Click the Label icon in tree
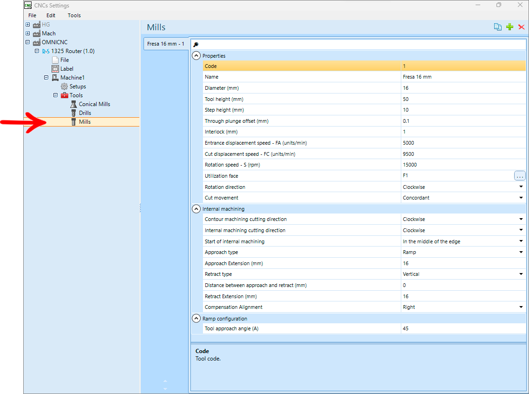The width and height of the screenshot is (529, 394). tap(55, 68)
